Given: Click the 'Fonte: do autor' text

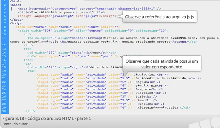Looking at the screenshot, I should tap(15, 124).
